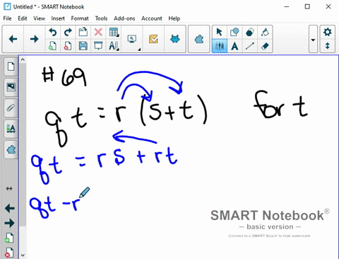Click the vertical scrollbar up arrow

[x=23, y=59]
